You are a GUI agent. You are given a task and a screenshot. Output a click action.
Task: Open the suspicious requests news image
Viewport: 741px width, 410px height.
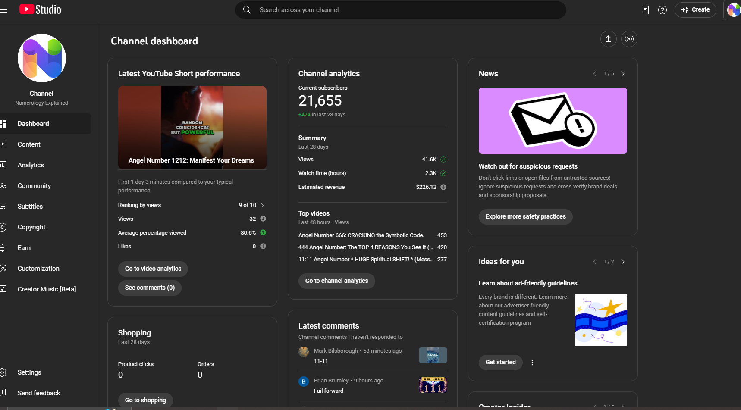pos(553,121)
